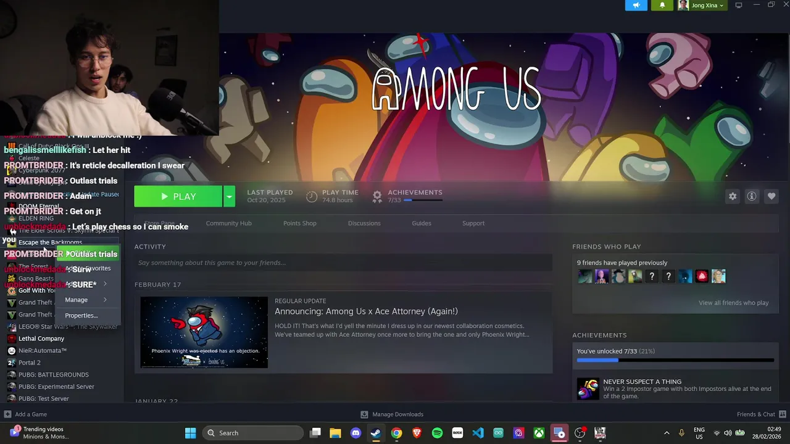Open Visual Studio Code from taskbar

coord(478,433)
